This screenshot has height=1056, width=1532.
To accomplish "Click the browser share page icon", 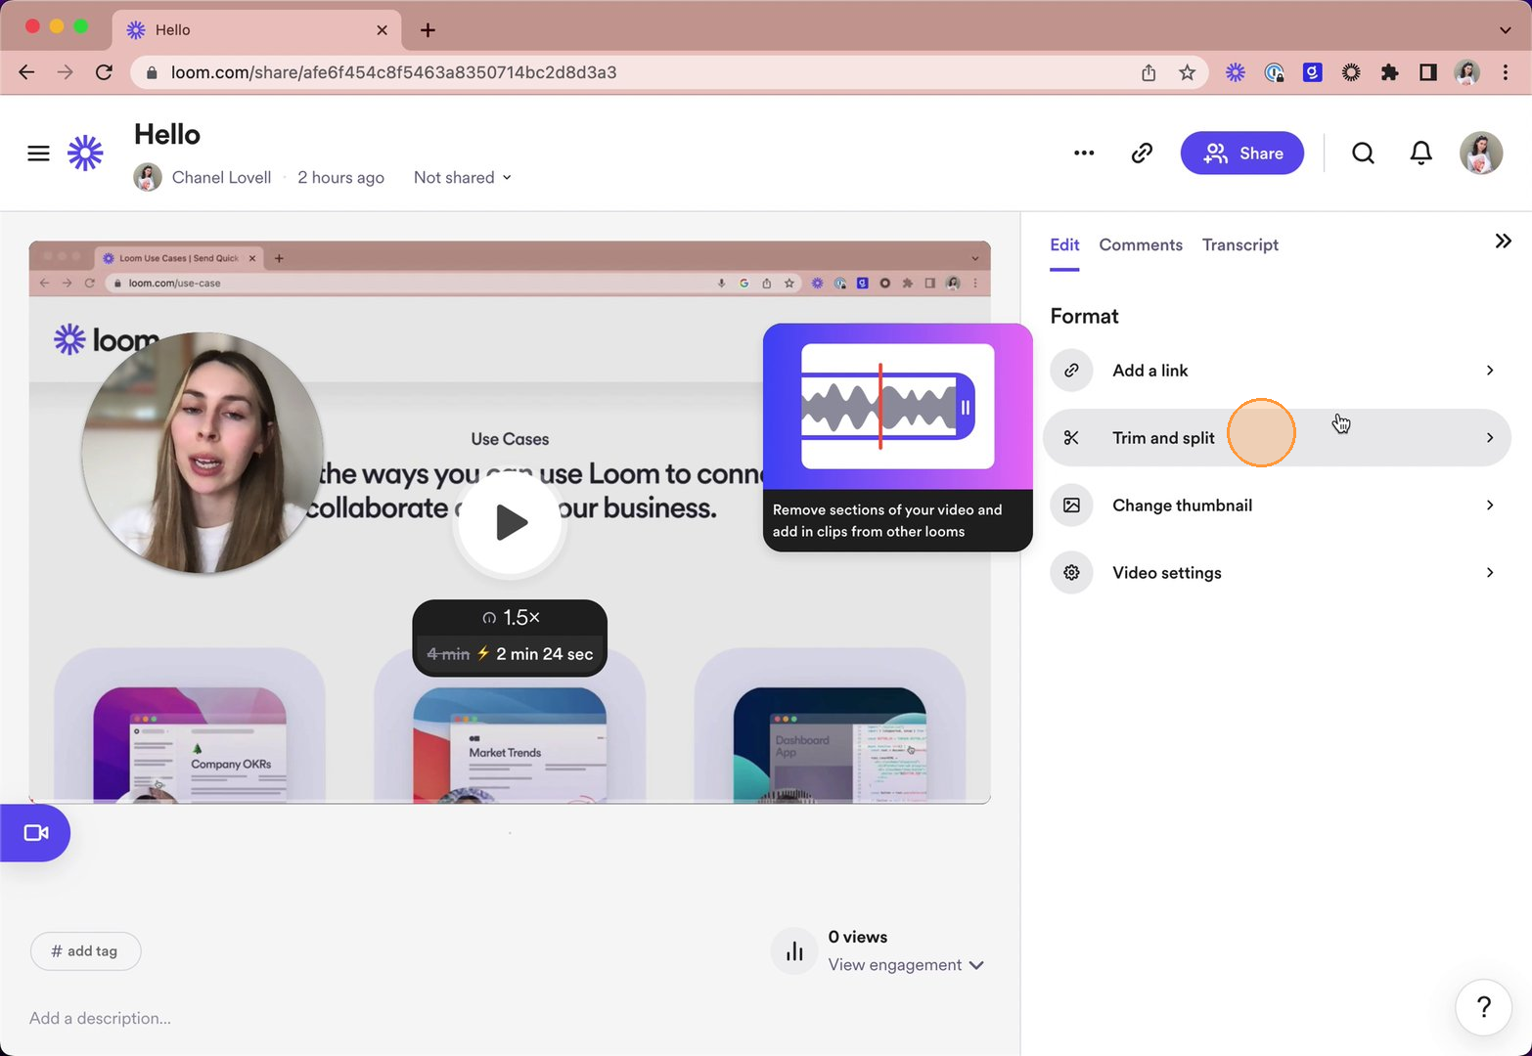I will pos(1149,72).
